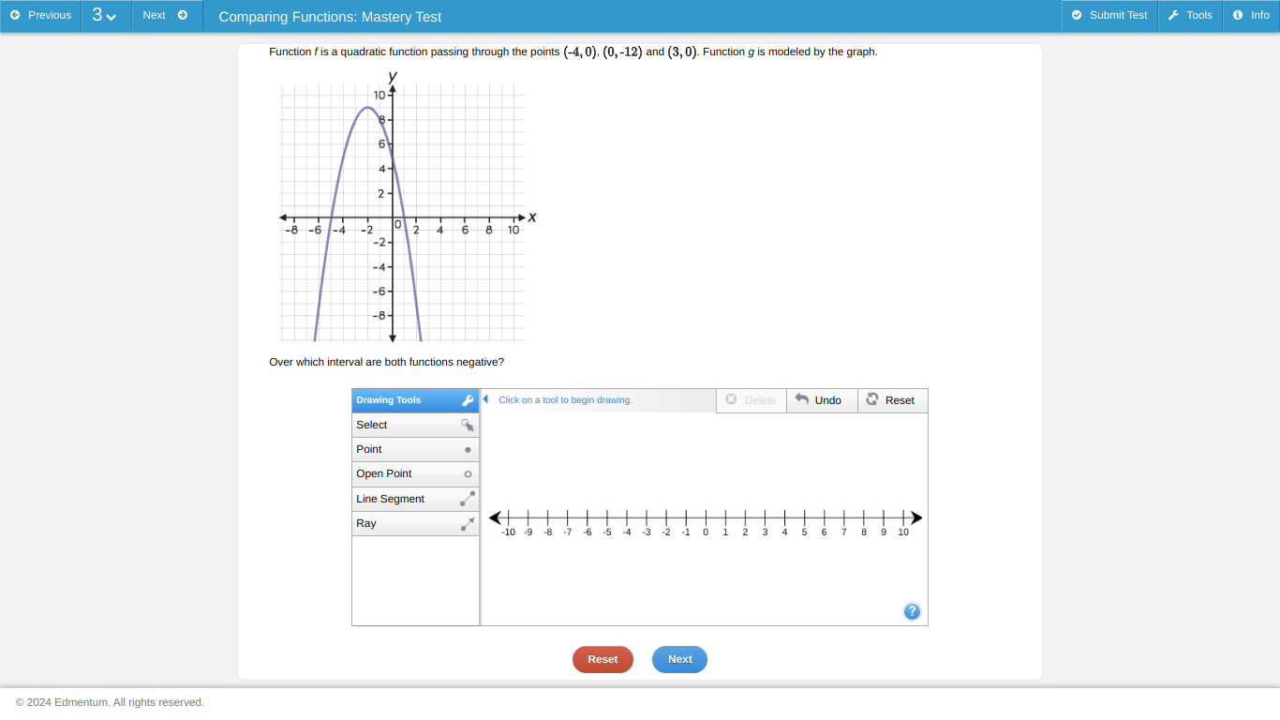1280x720 pixels.
Task: Click number line tick at -6
Action: (588, 517)
